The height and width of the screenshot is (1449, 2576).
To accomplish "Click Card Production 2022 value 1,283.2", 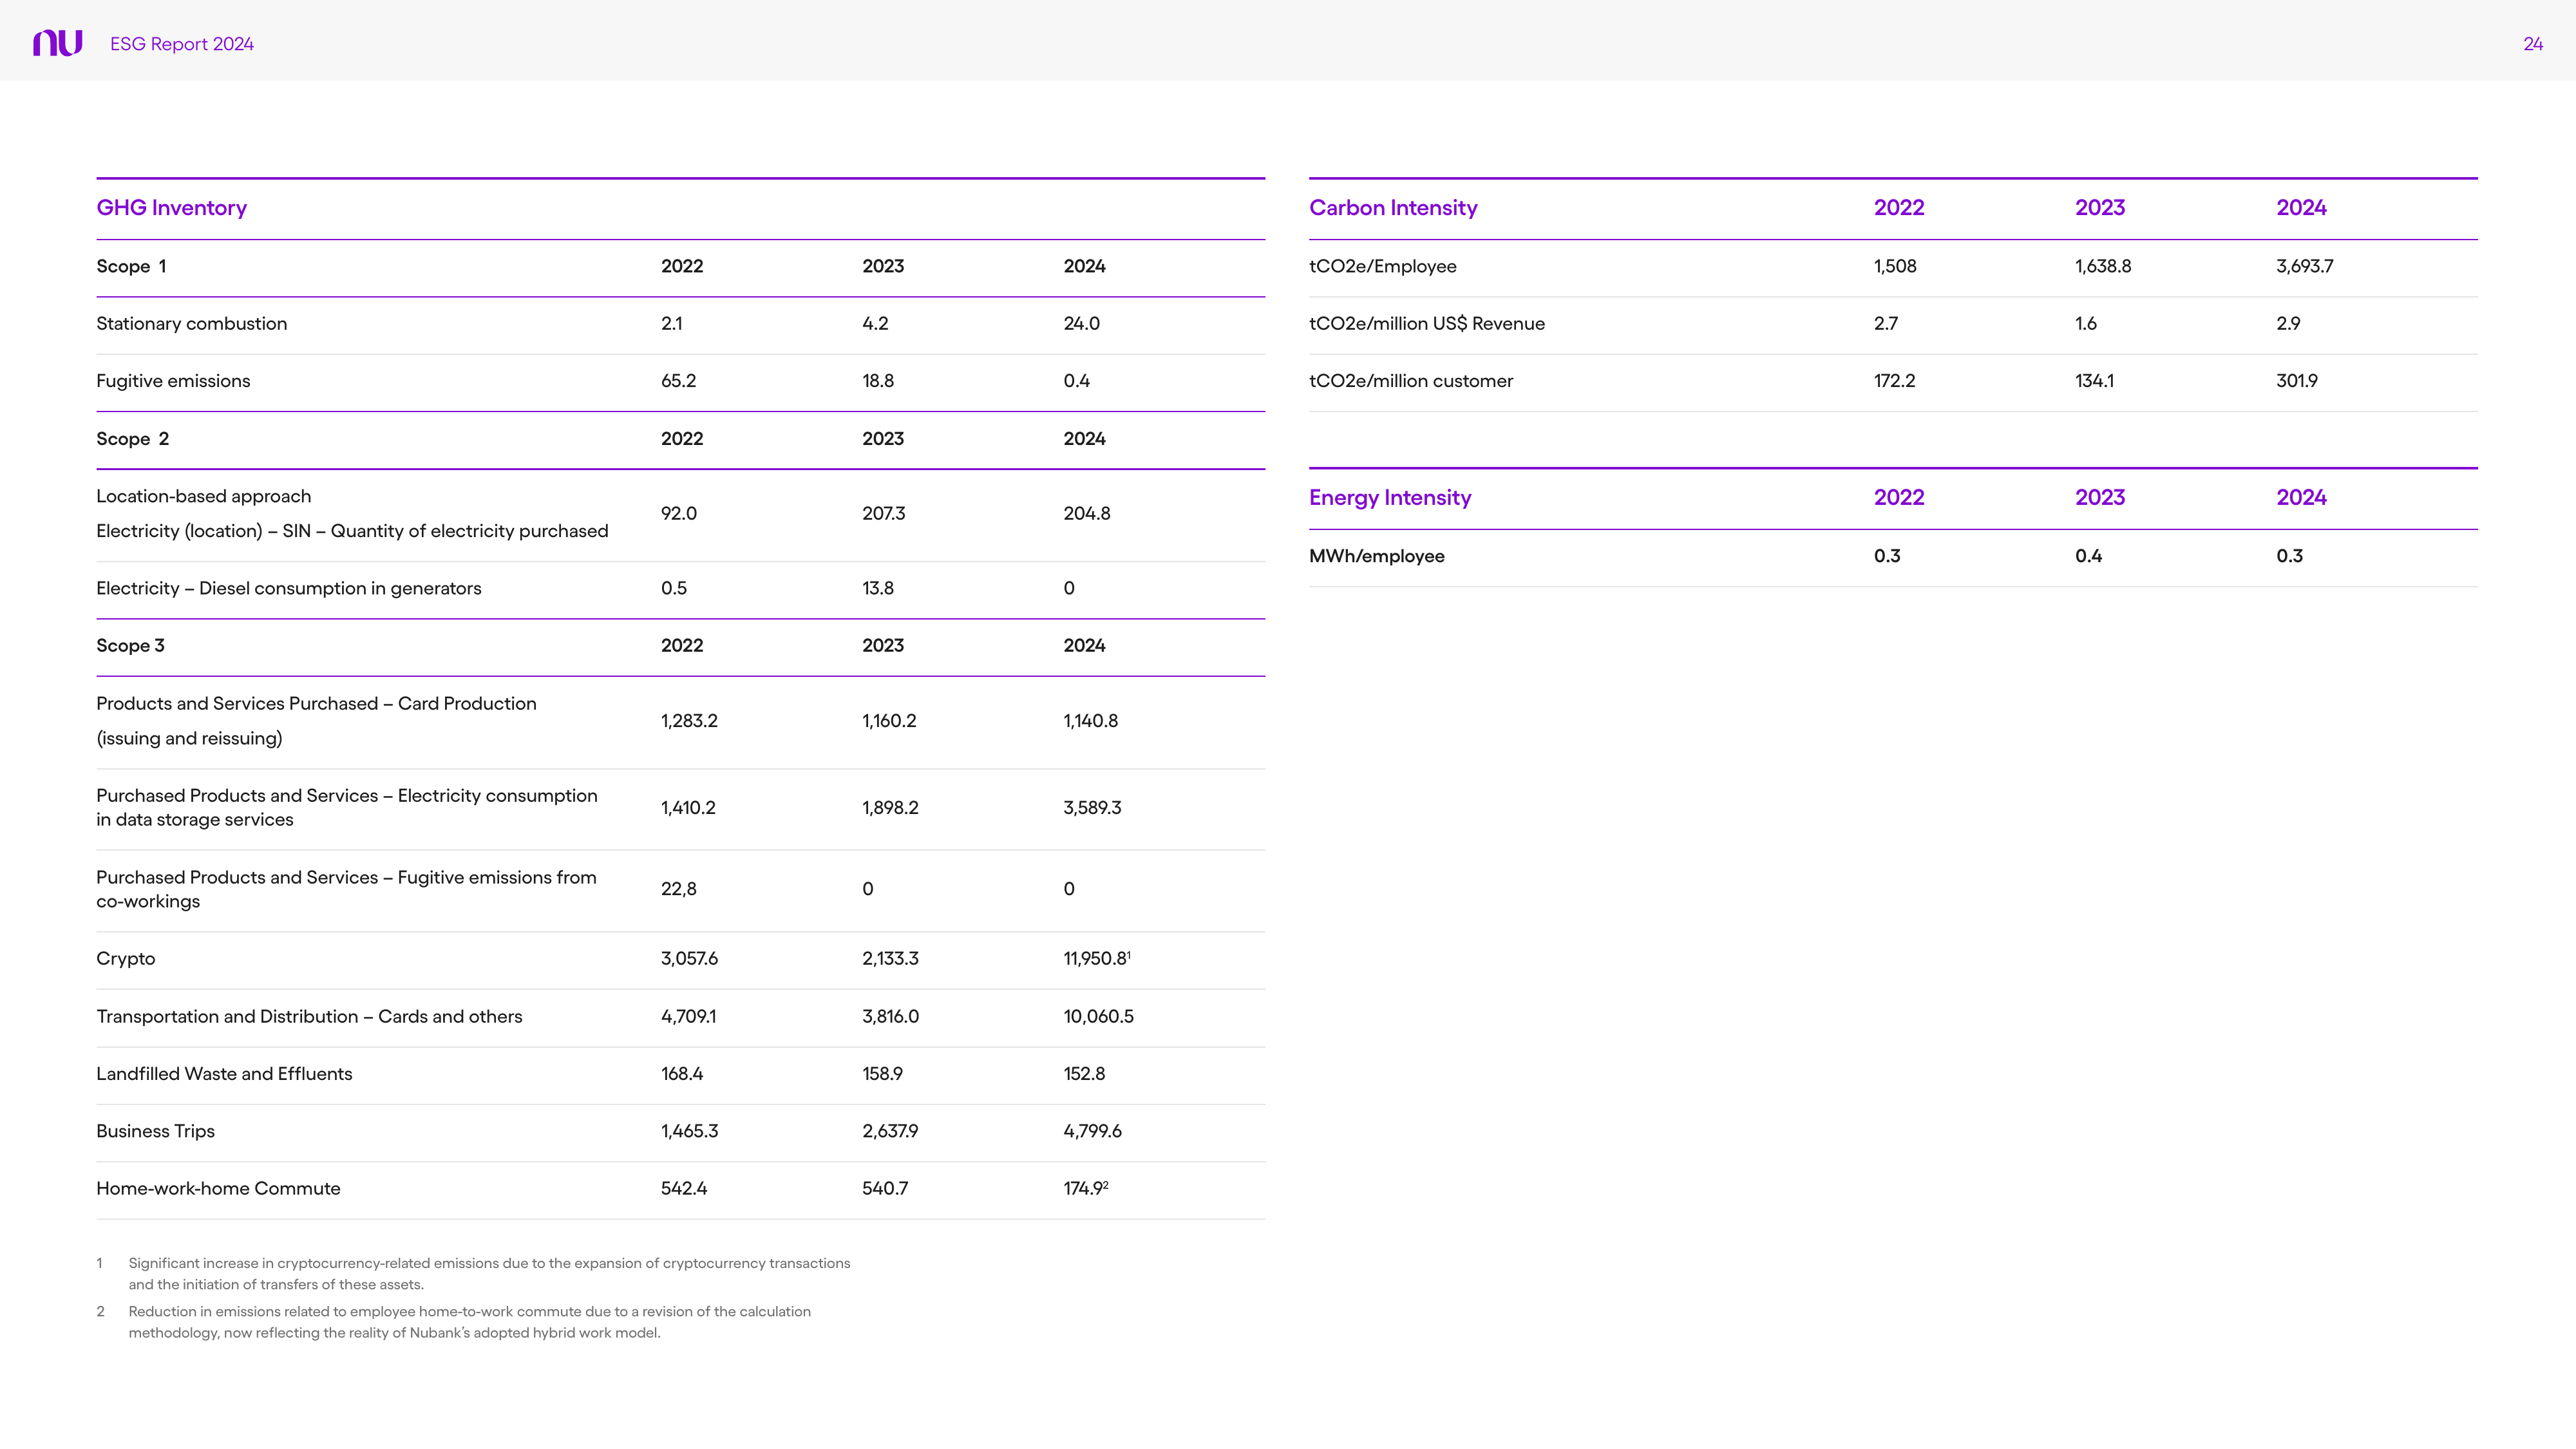I will point(689,721).
